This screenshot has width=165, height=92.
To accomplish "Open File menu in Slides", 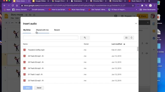I will (12, 18).
